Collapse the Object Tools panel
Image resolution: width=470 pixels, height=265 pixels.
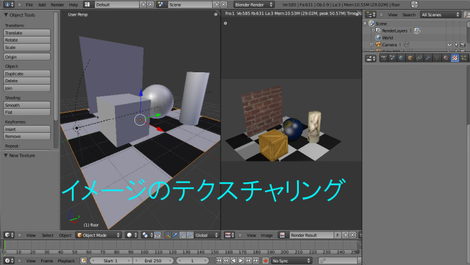coord(6,14)
